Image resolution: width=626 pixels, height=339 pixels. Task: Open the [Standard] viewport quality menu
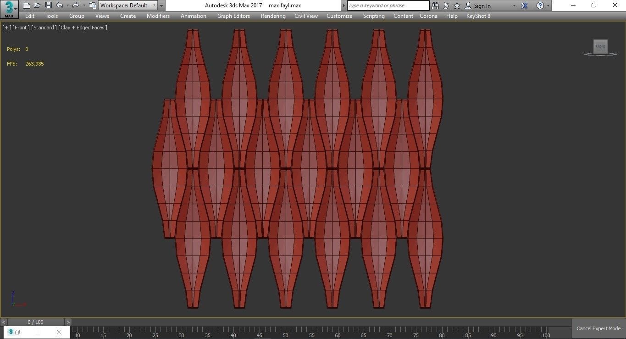44,28
